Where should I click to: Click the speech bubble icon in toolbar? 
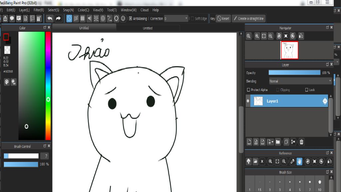pos(12,19)
